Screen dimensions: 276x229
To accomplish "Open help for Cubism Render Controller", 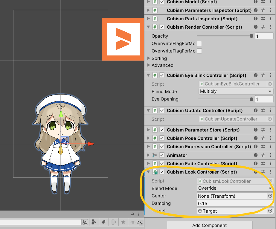I will coord(256,27).
